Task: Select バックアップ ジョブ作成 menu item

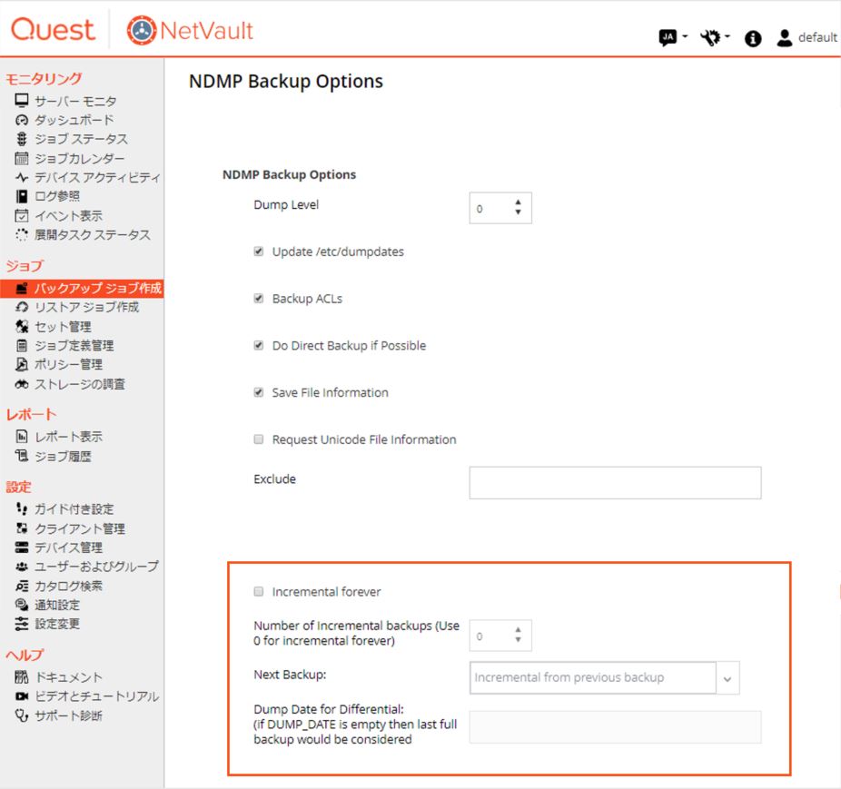Action: 82,288
